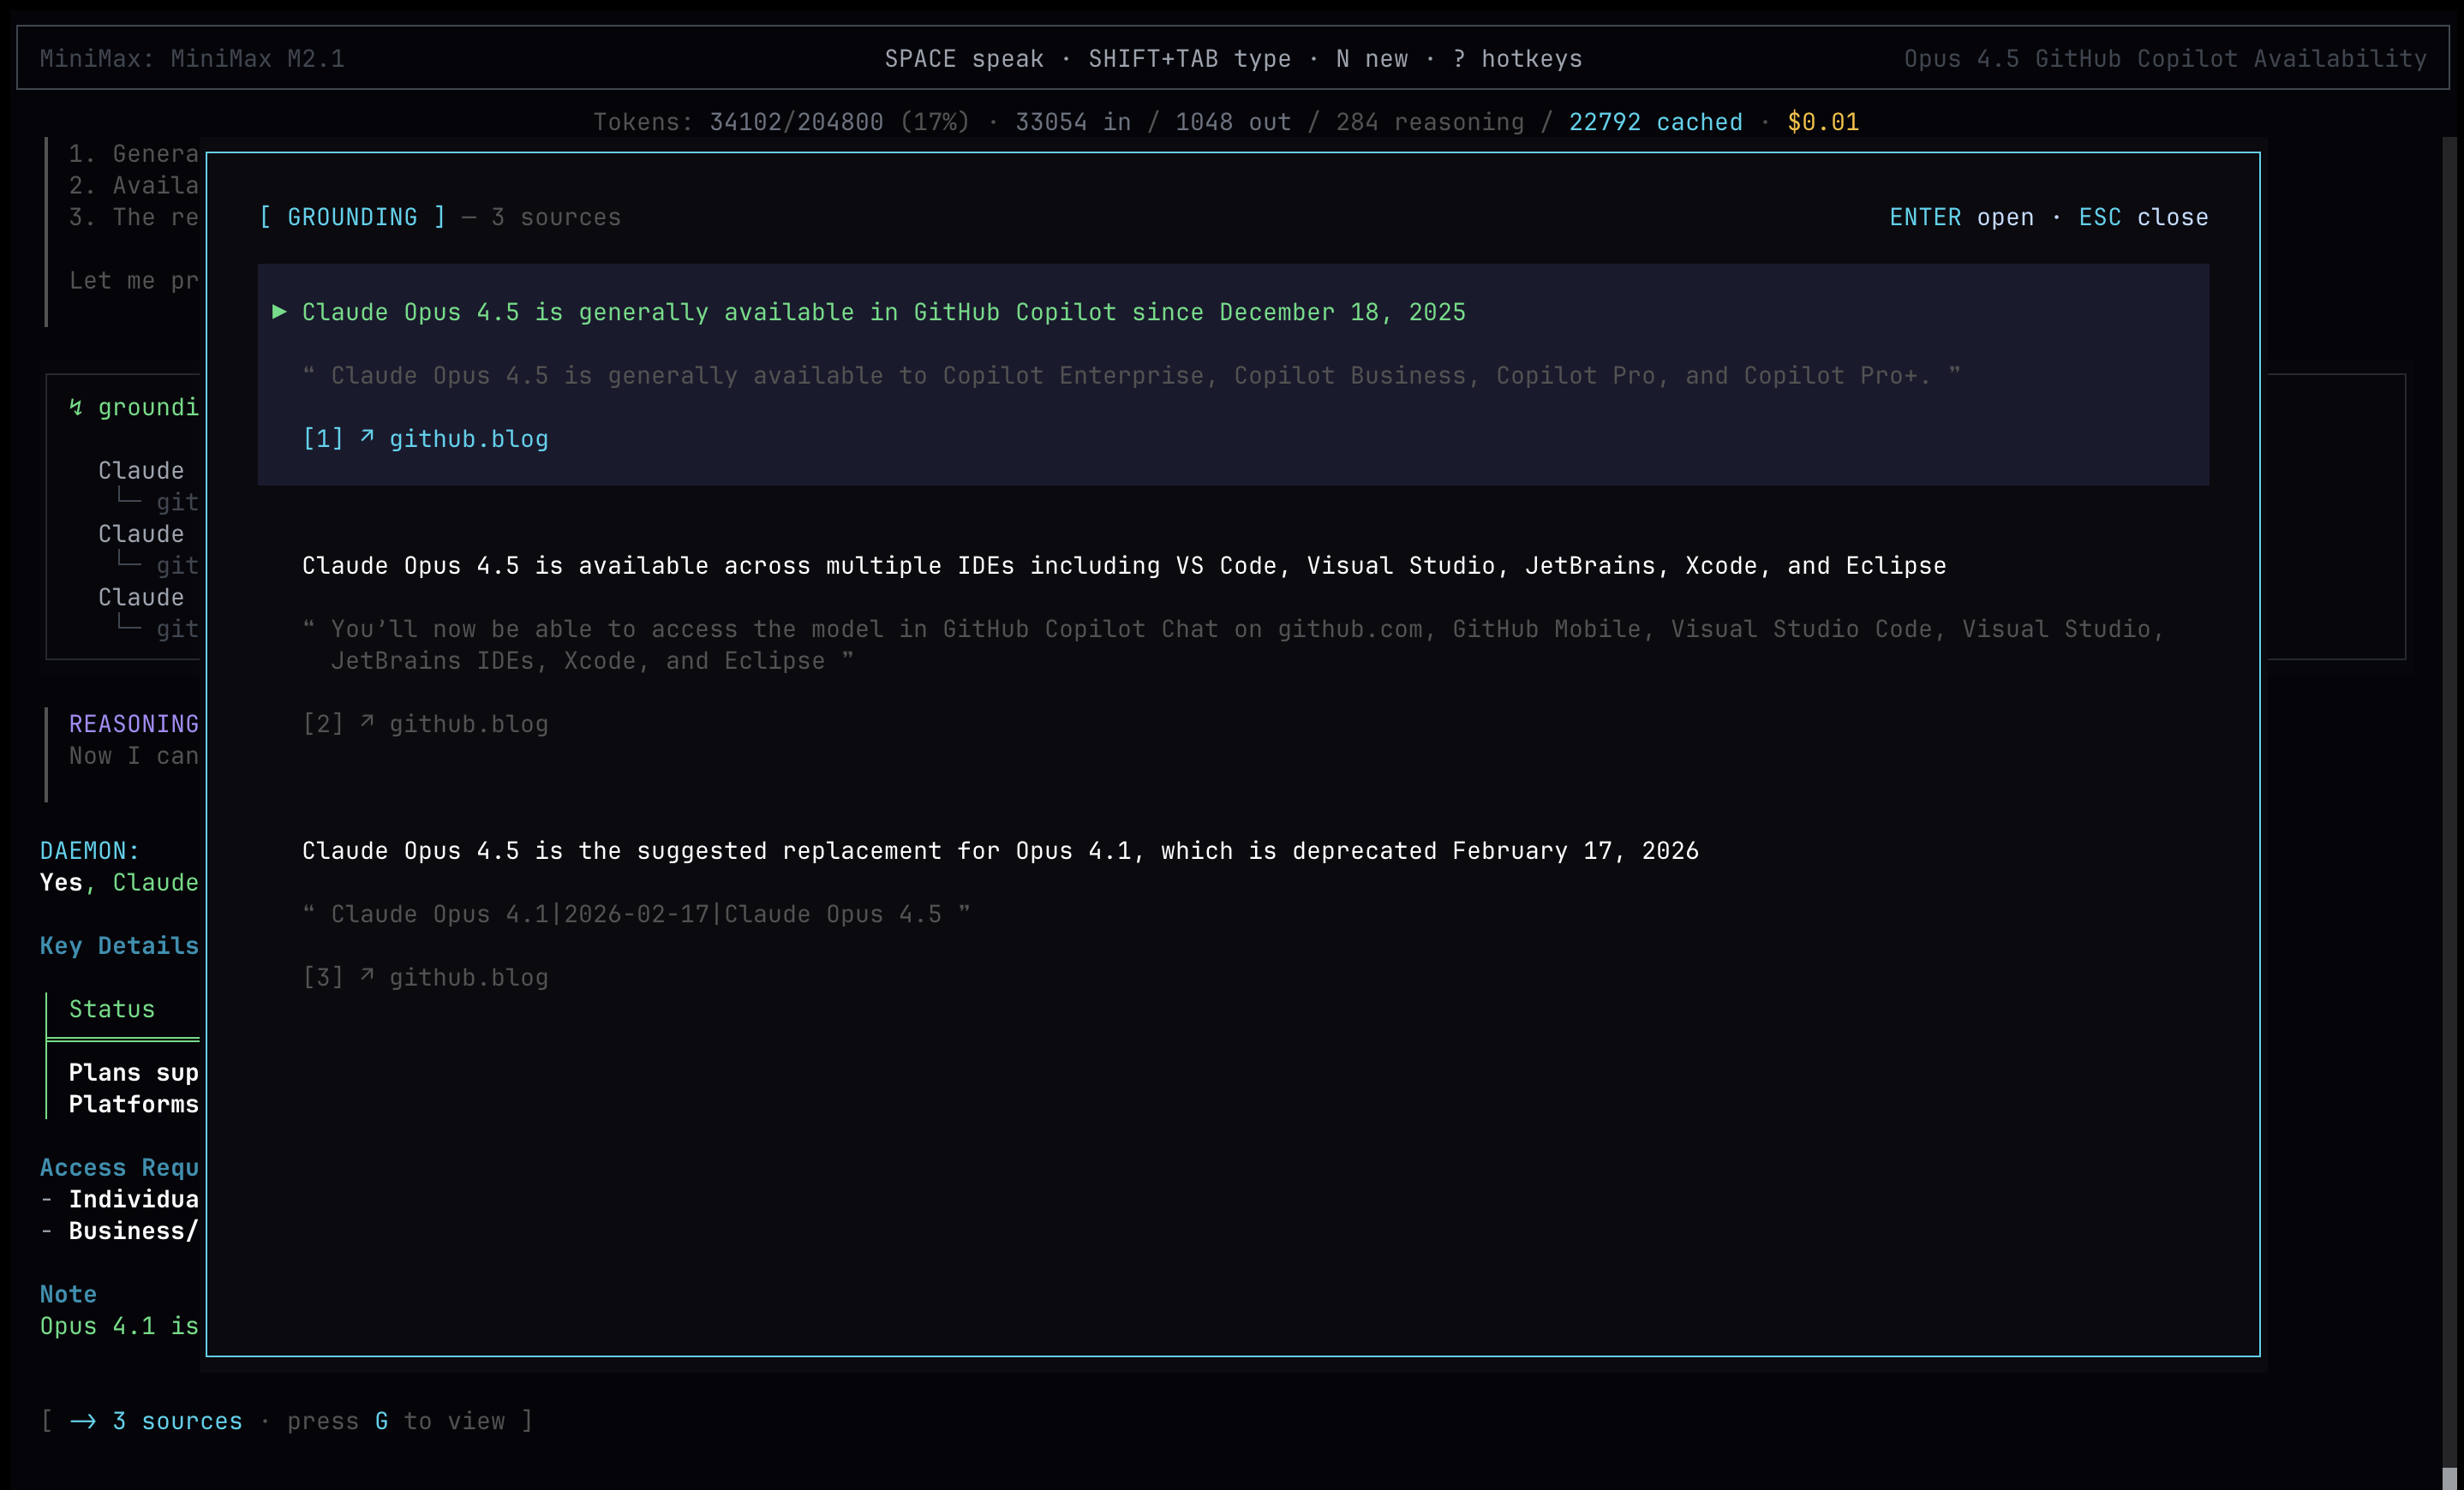
Task: Click the 'SPACE speak' hotkey hint
Action: click(964, 59)
